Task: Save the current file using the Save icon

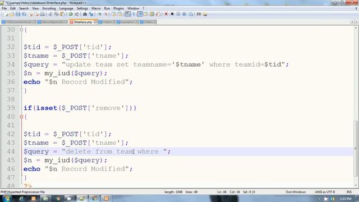Action: coord(18,14)
